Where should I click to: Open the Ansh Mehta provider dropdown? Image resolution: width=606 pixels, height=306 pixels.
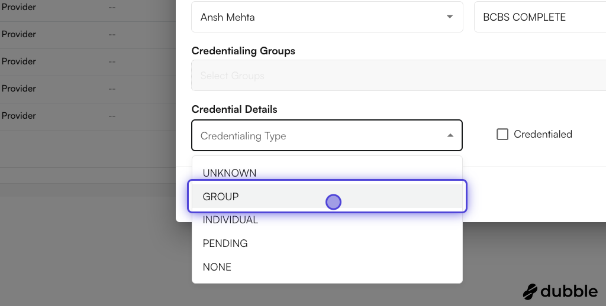(320, 17)
